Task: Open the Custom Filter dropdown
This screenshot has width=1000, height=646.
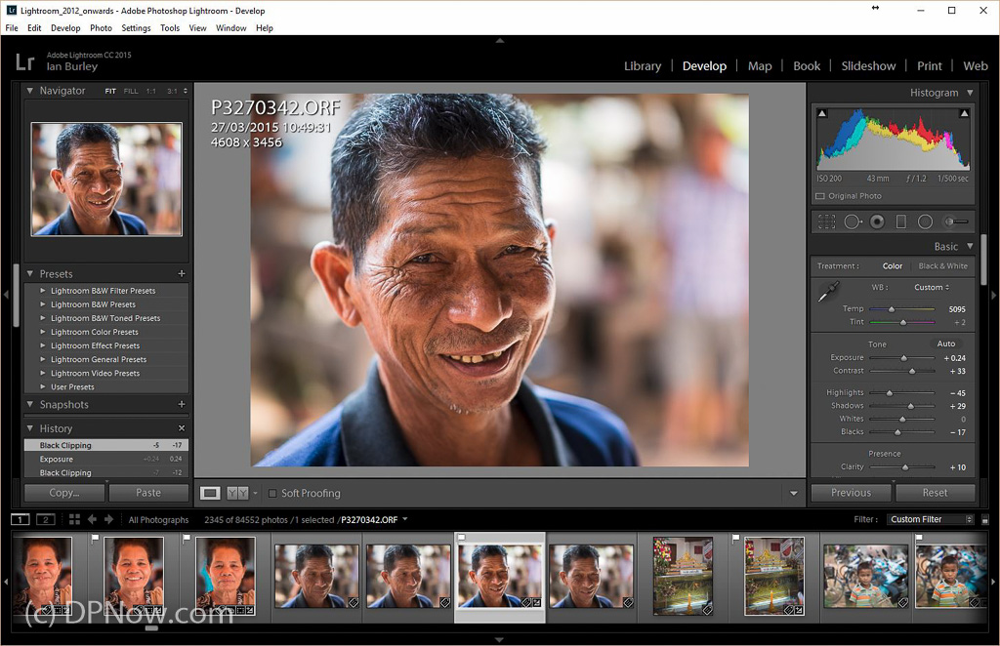Action: [931, 519]
